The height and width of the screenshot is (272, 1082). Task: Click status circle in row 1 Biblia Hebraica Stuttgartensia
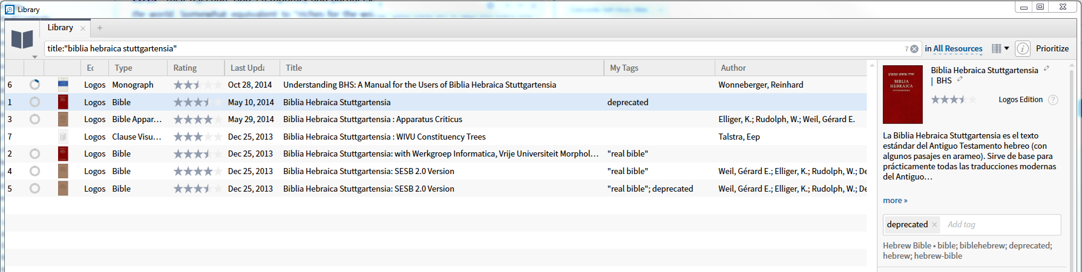coord(34,102)
